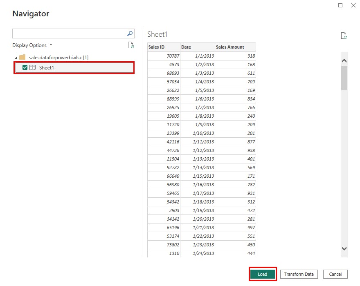Click the date cell 1/5/2013

pos(198,90)
